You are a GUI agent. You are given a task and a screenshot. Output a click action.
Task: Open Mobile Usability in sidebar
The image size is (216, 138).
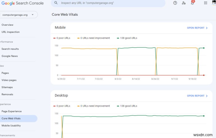[11, 125]
